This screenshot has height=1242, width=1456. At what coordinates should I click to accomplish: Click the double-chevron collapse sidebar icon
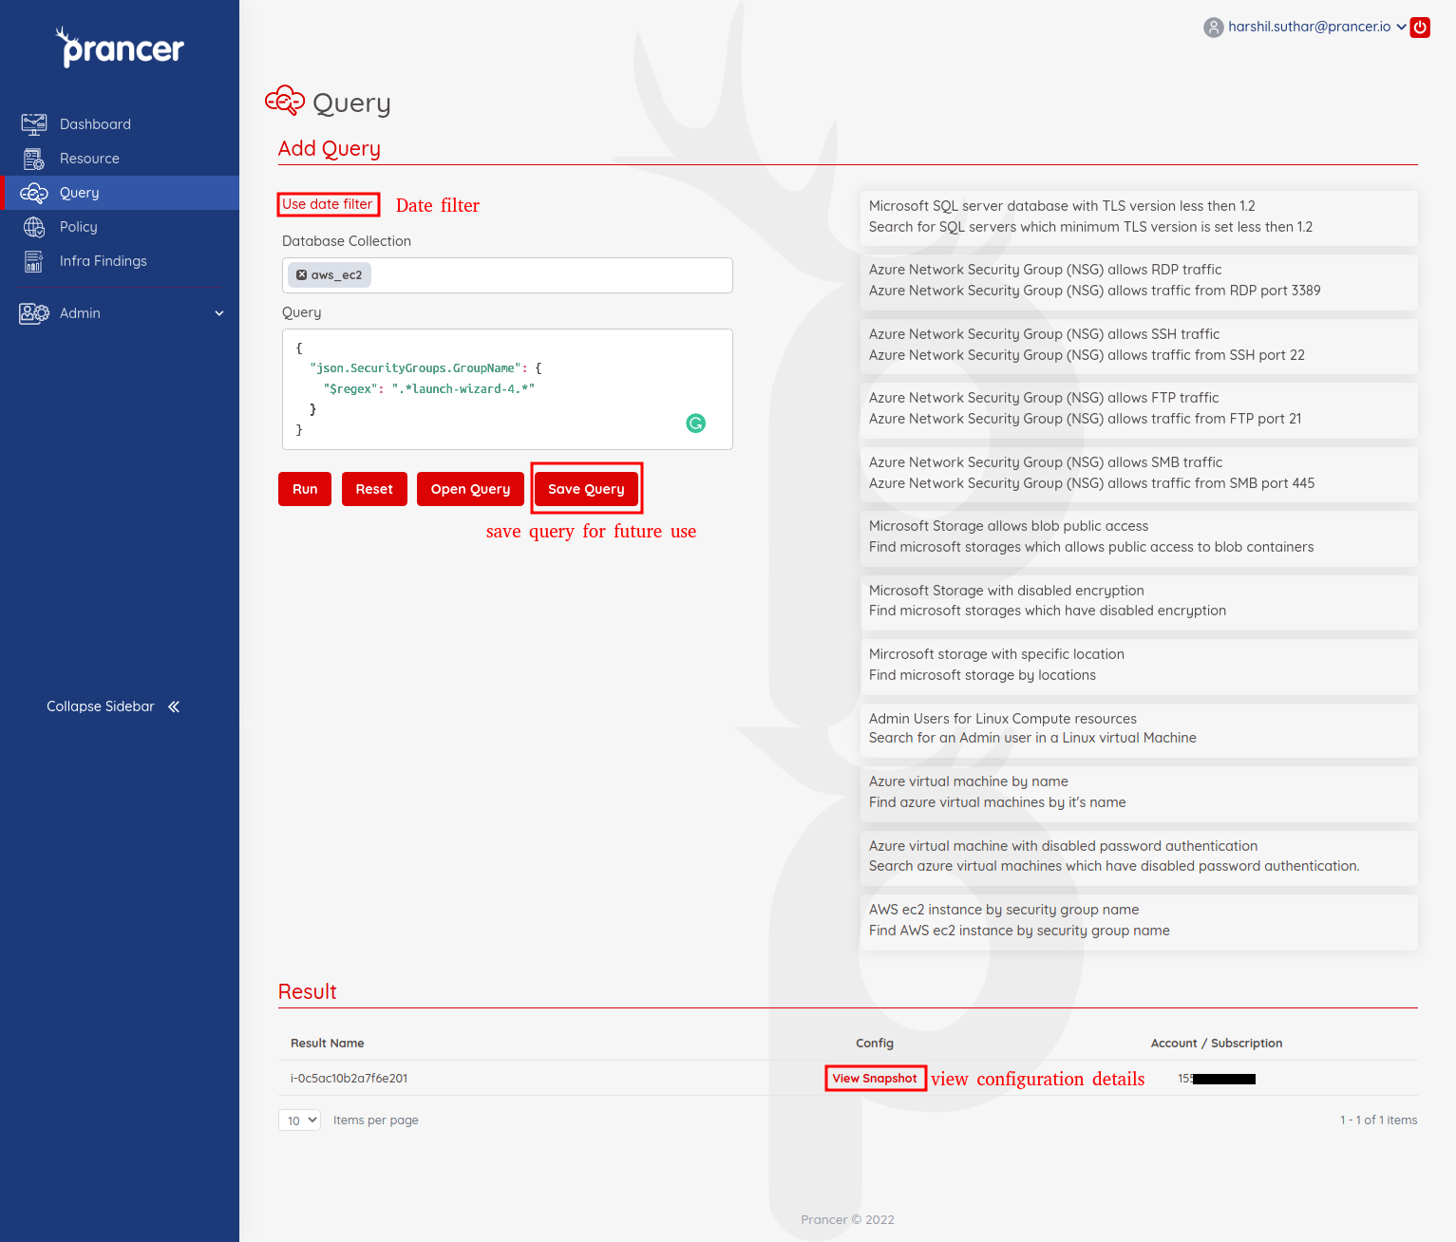[174, 706]
